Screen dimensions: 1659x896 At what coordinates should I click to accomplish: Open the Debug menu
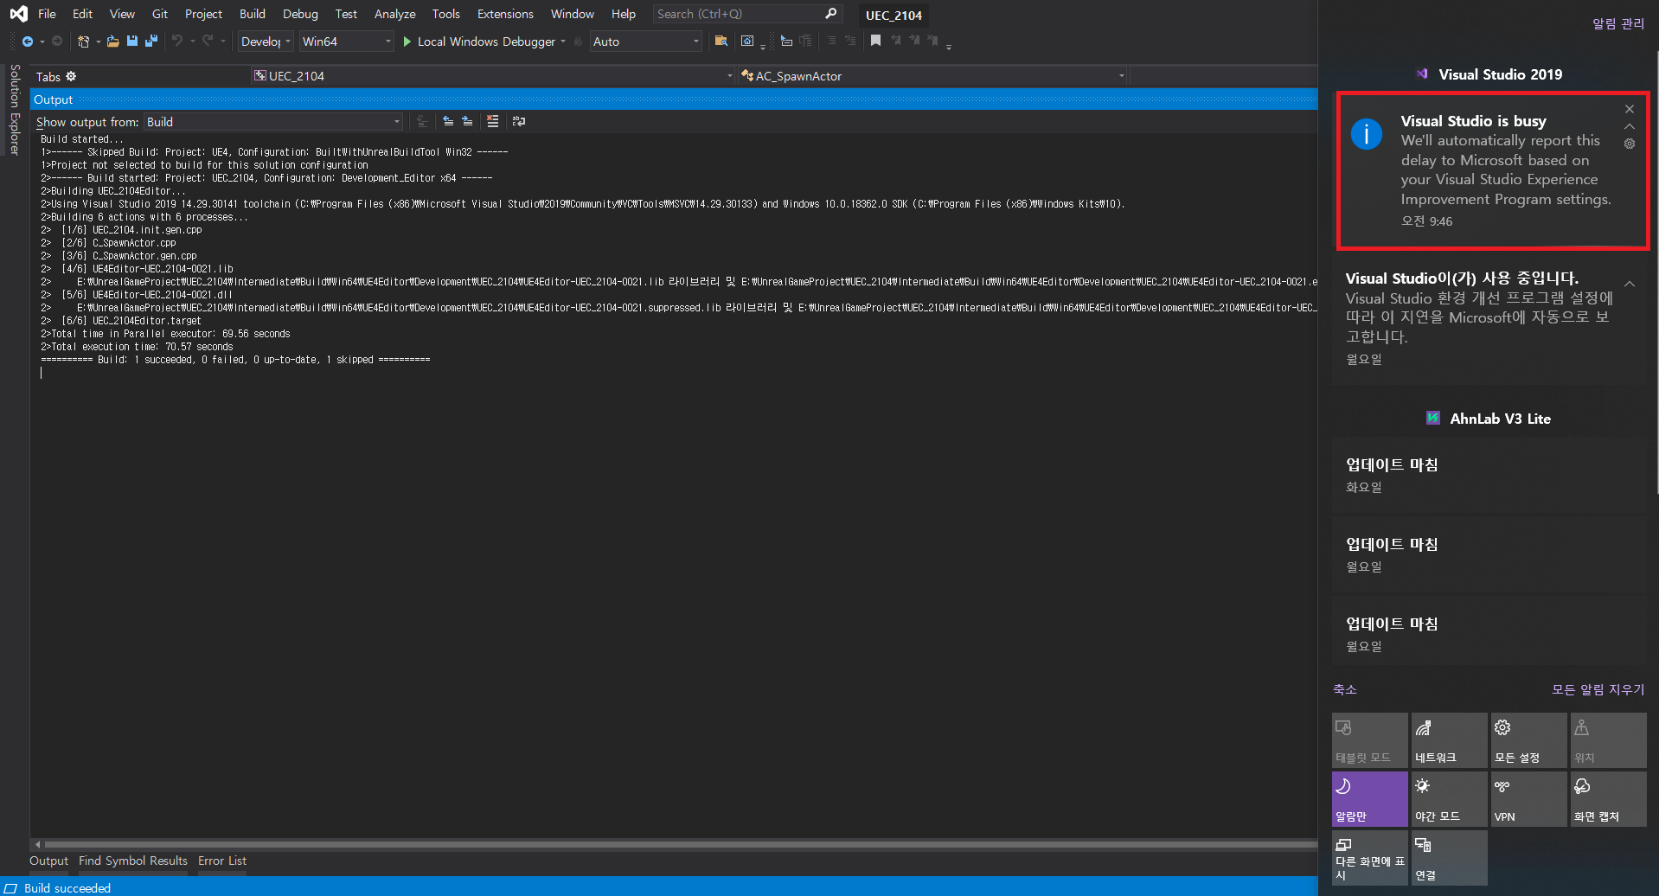(300, 14)
